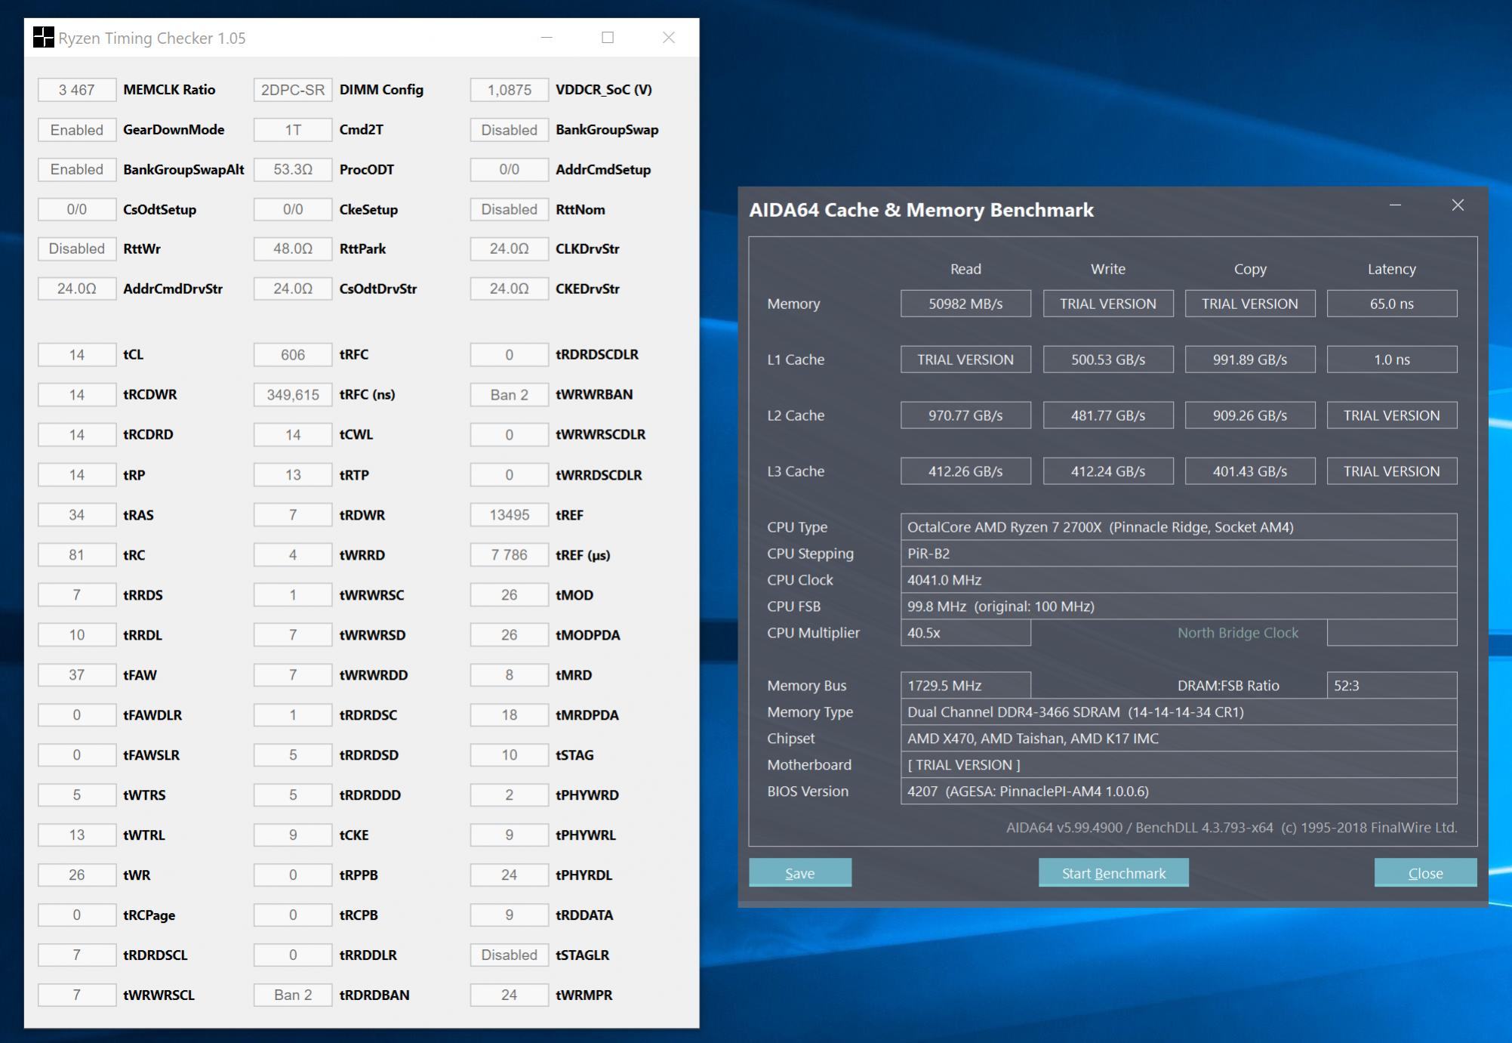Select the MEMCLK Ratio value field

(77, 90)
